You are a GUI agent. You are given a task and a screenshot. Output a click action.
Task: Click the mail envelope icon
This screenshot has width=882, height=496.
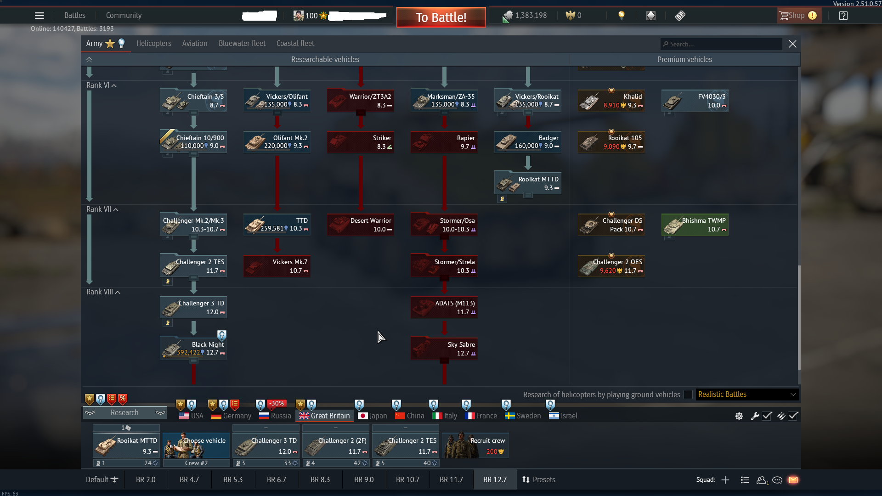click(793, 480)
